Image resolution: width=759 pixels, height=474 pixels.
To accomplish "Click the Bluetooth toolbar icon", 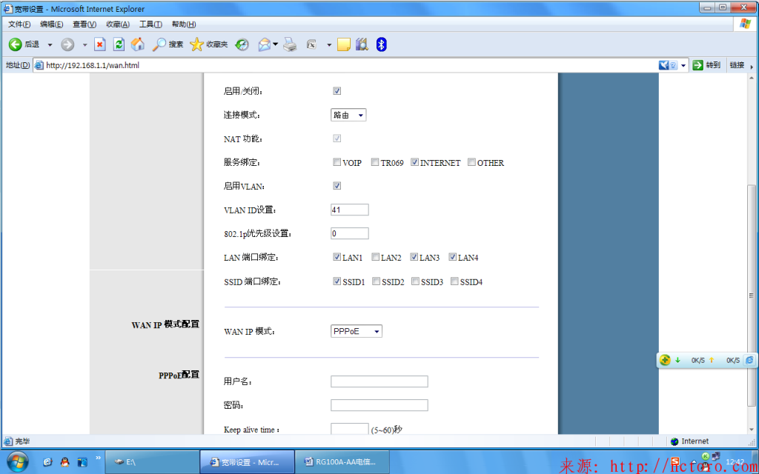I will click(382, 44).
